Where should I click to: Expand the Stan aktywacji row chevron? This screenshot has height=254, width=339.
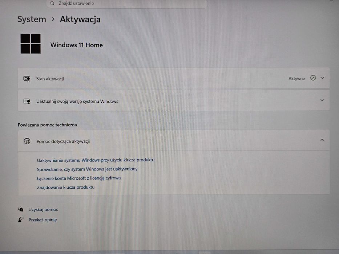coord(322,78)
